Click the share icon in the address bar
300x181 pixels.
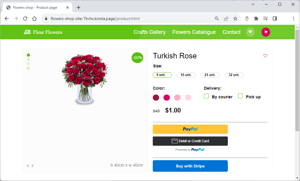pyautogui.click(x=226, y=18)
